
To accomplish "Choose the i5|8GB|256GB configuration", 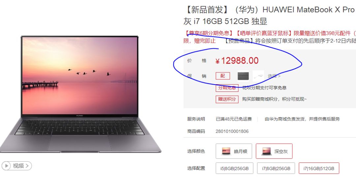I will point(234,168).
